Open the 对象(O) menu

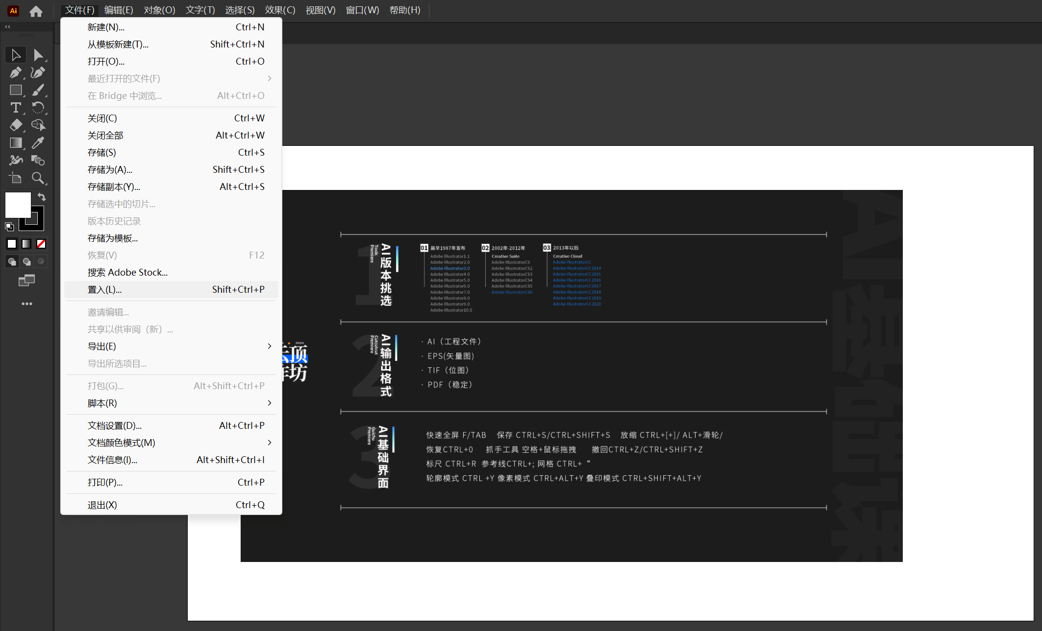pos(159,10)
